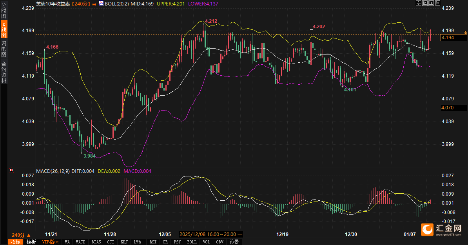Click the chart playback icon with triangle

click(432, 3)
